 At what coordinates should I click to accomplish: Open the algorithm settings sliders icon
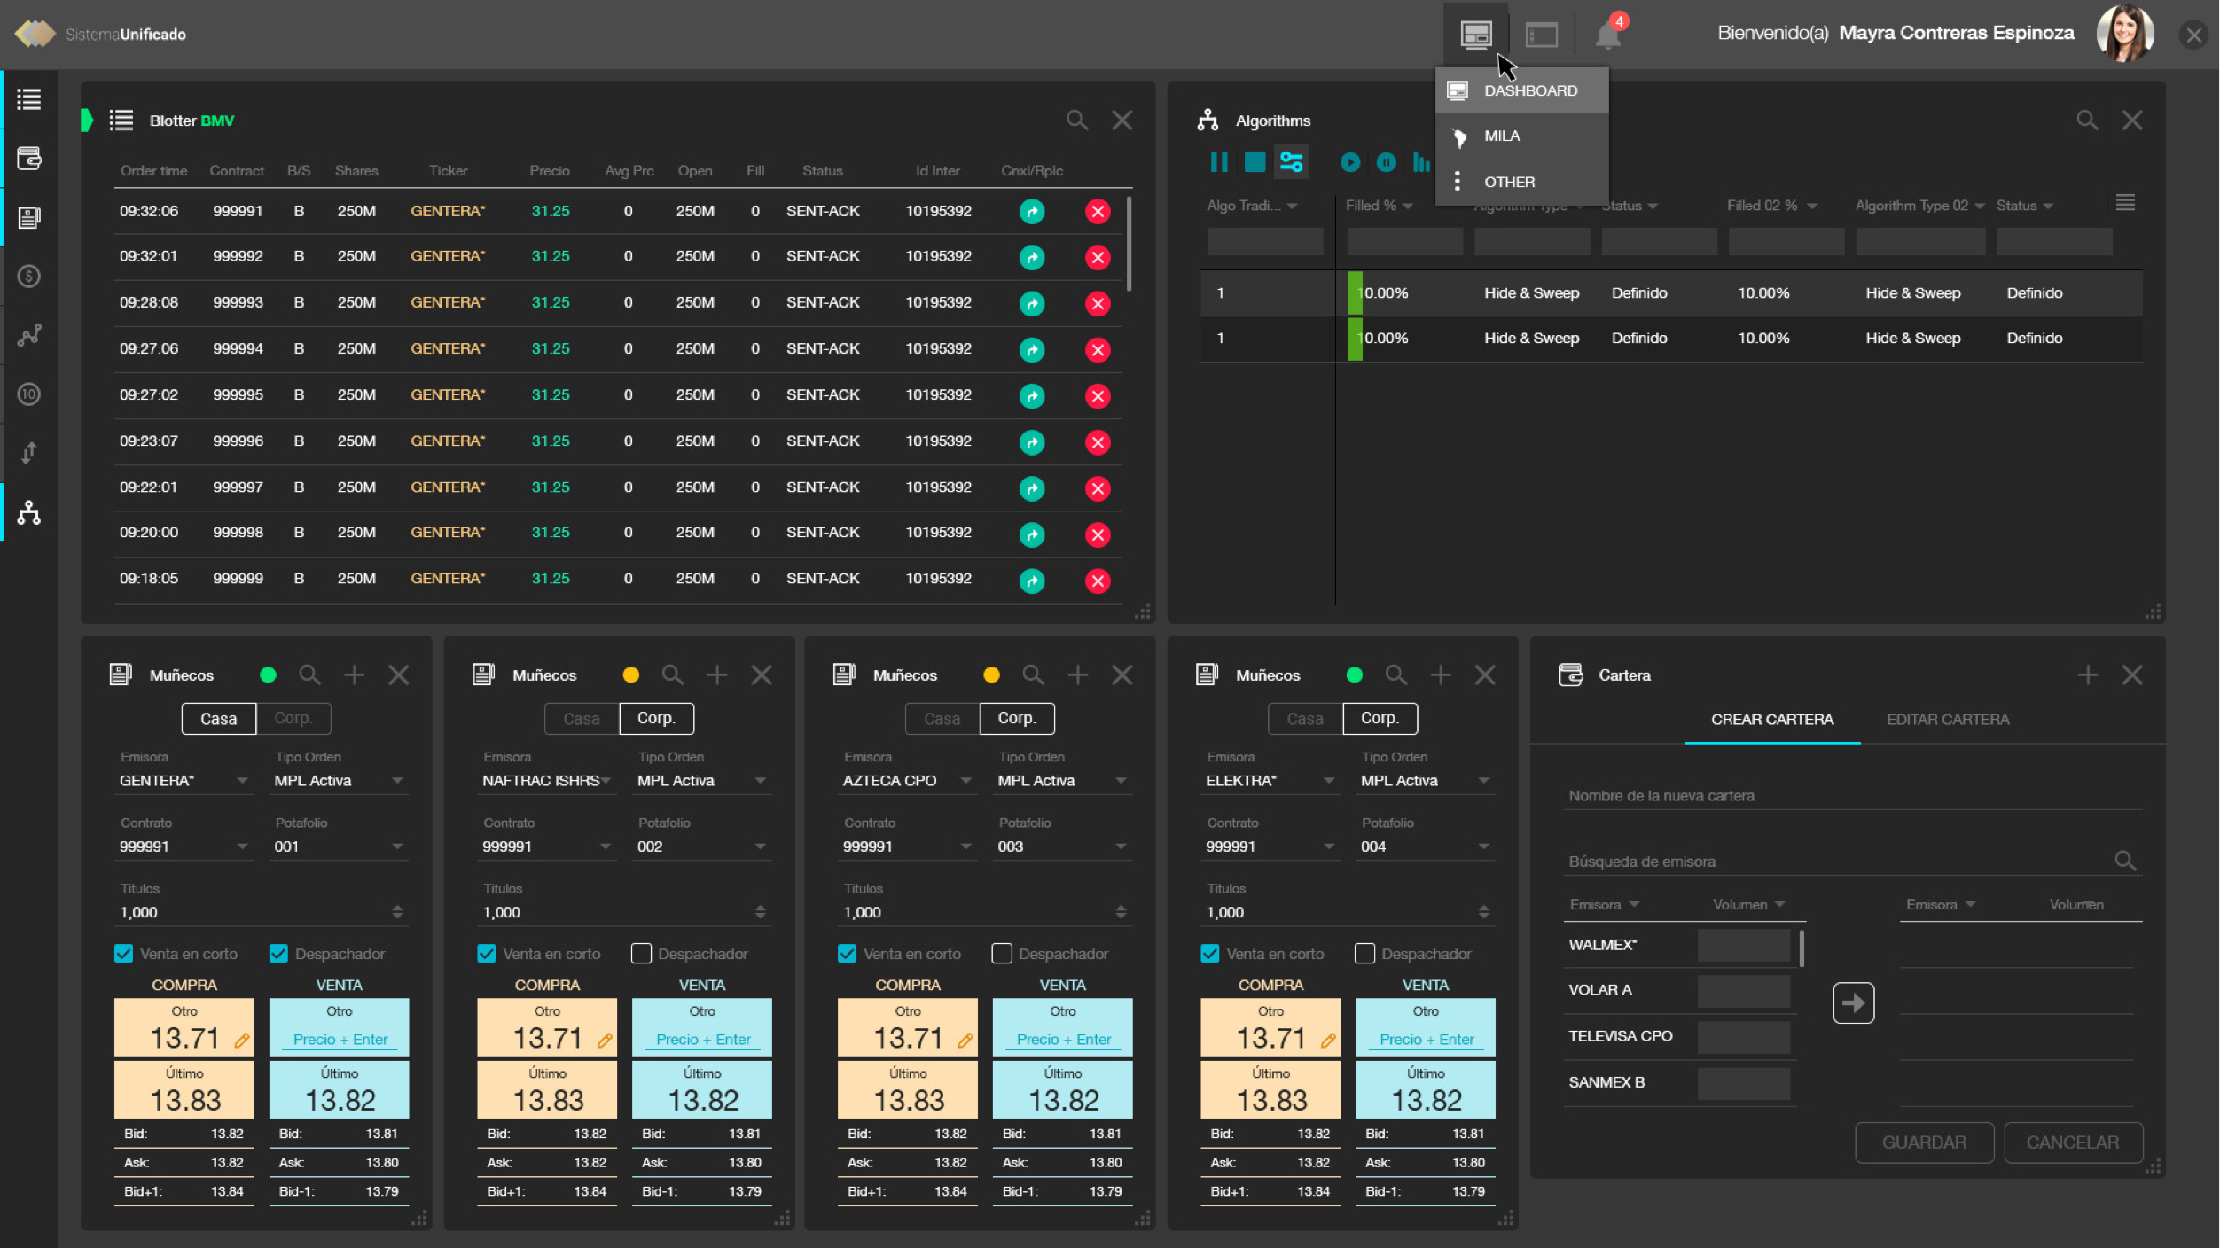click(x=1291, y=162)
